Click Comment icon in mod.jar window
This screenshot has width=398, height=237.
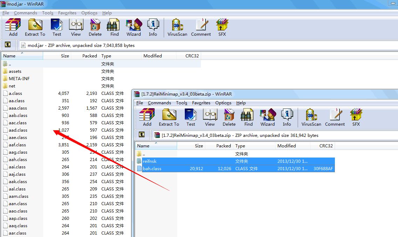201,27
